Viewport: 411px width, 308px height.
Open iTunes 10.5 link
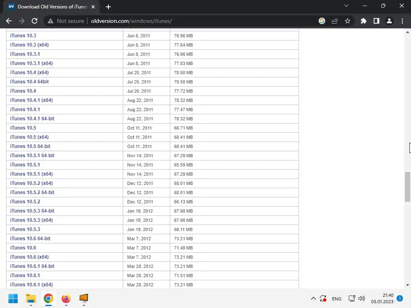23,128
